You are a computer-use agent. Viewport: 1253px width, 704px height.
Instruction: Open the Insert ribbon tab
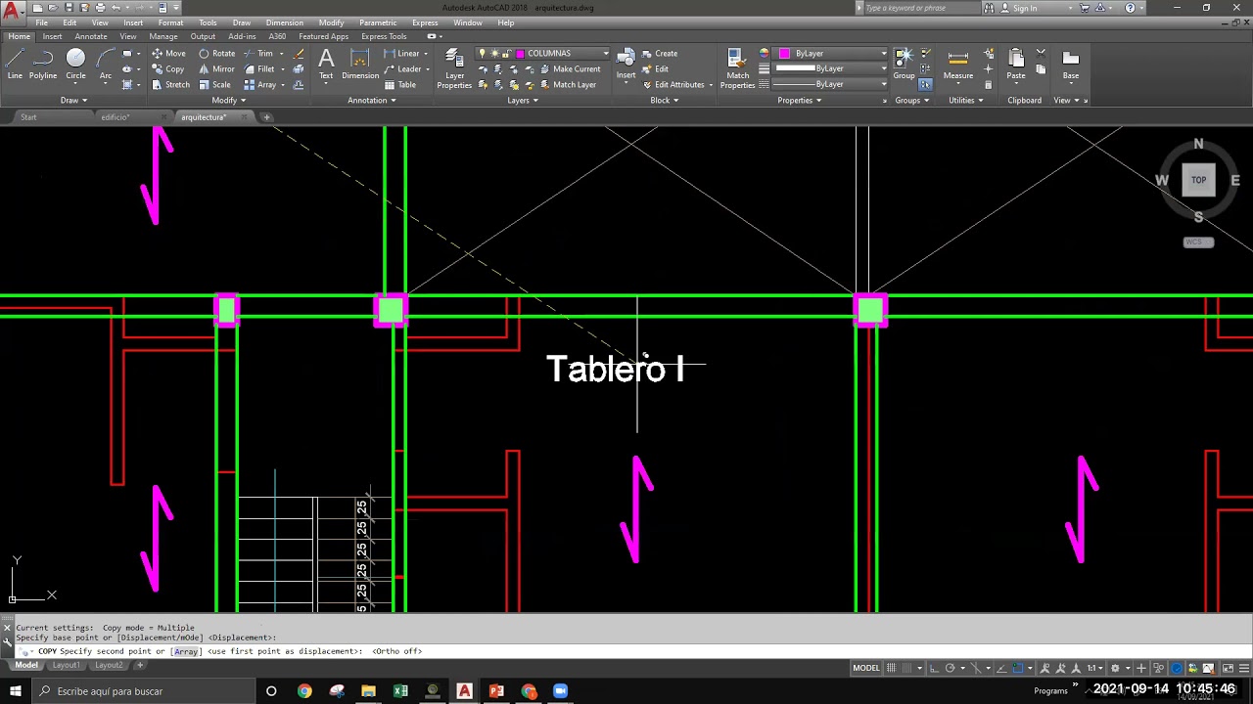coord(52,36)
